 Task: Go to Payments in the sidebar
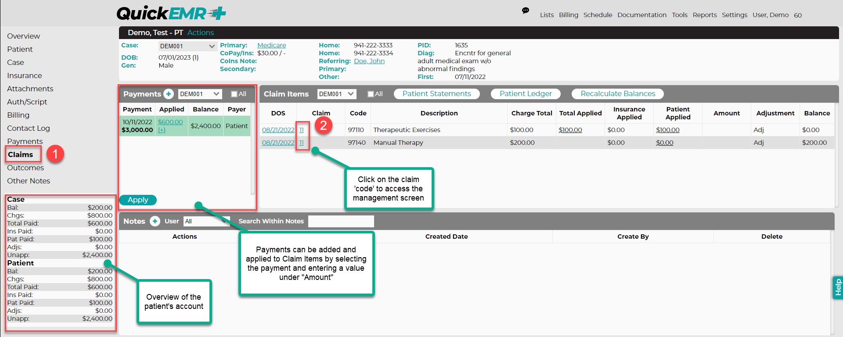click(x=25, y=141)
